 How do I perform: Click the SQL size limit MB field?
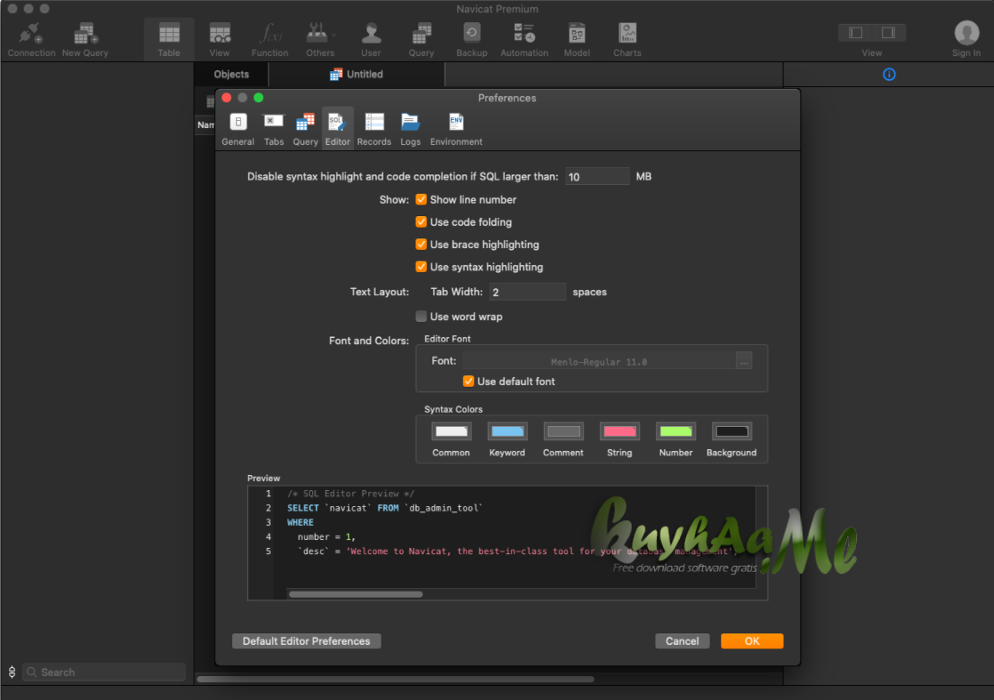pos(597,177)
